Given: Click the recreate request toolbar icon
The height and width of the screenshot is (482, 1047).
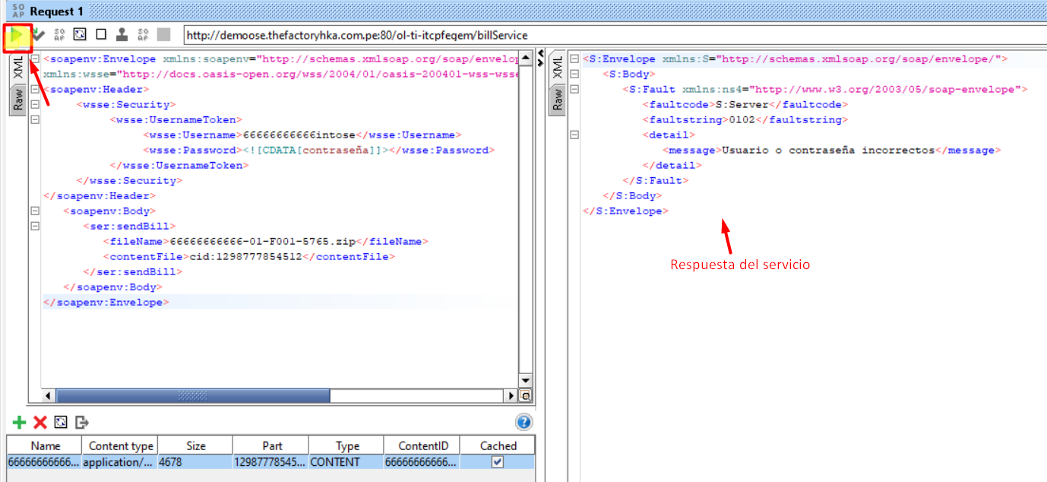Looking at the screenshot, I should (x=80, y=35).
